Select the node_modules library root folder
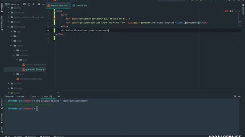 click(x=28, y=17)
